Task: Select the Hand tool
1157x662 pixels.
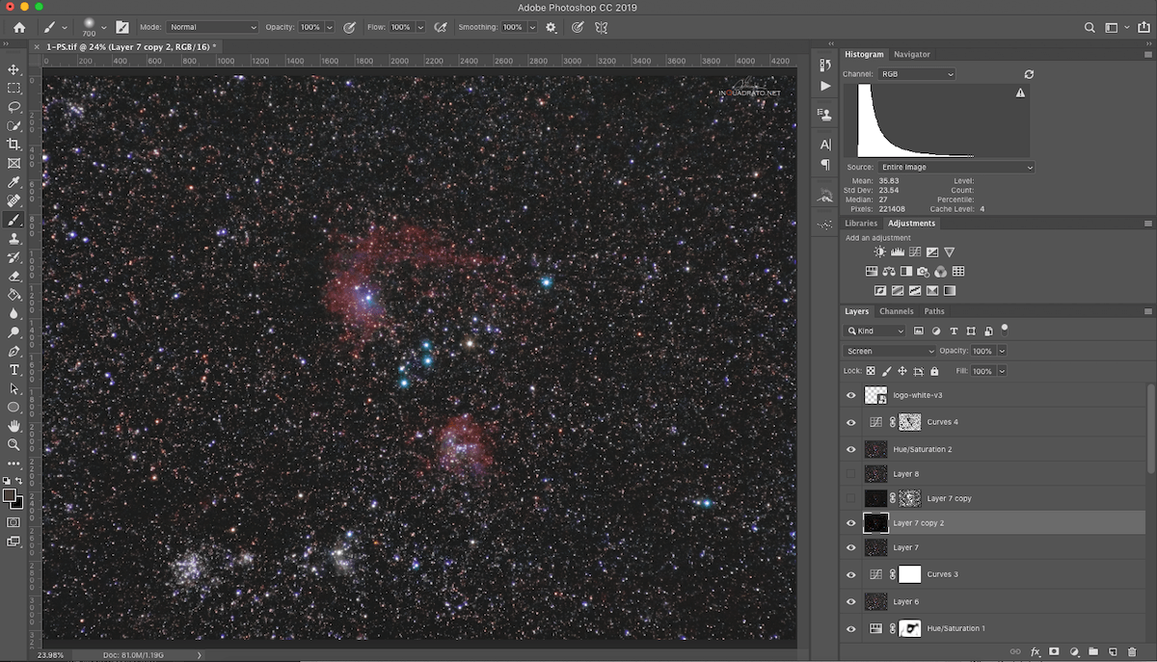Action: 13,426
